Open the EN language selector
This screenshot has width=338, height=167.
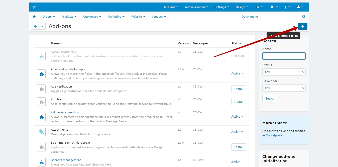[x=259, y=7]
